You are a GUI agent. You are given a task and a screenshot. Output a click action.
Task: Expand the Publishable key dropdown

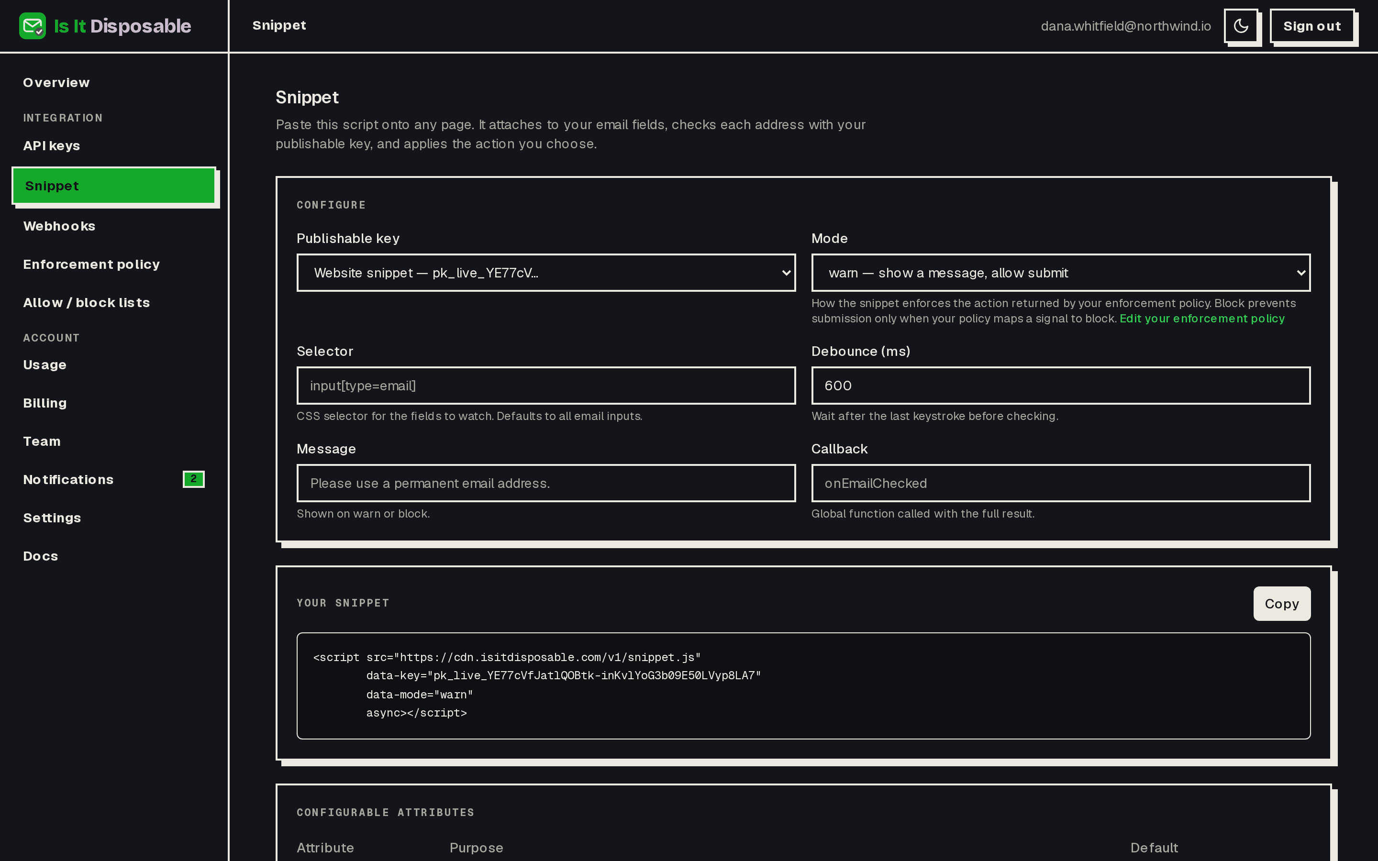pos(546,273)
